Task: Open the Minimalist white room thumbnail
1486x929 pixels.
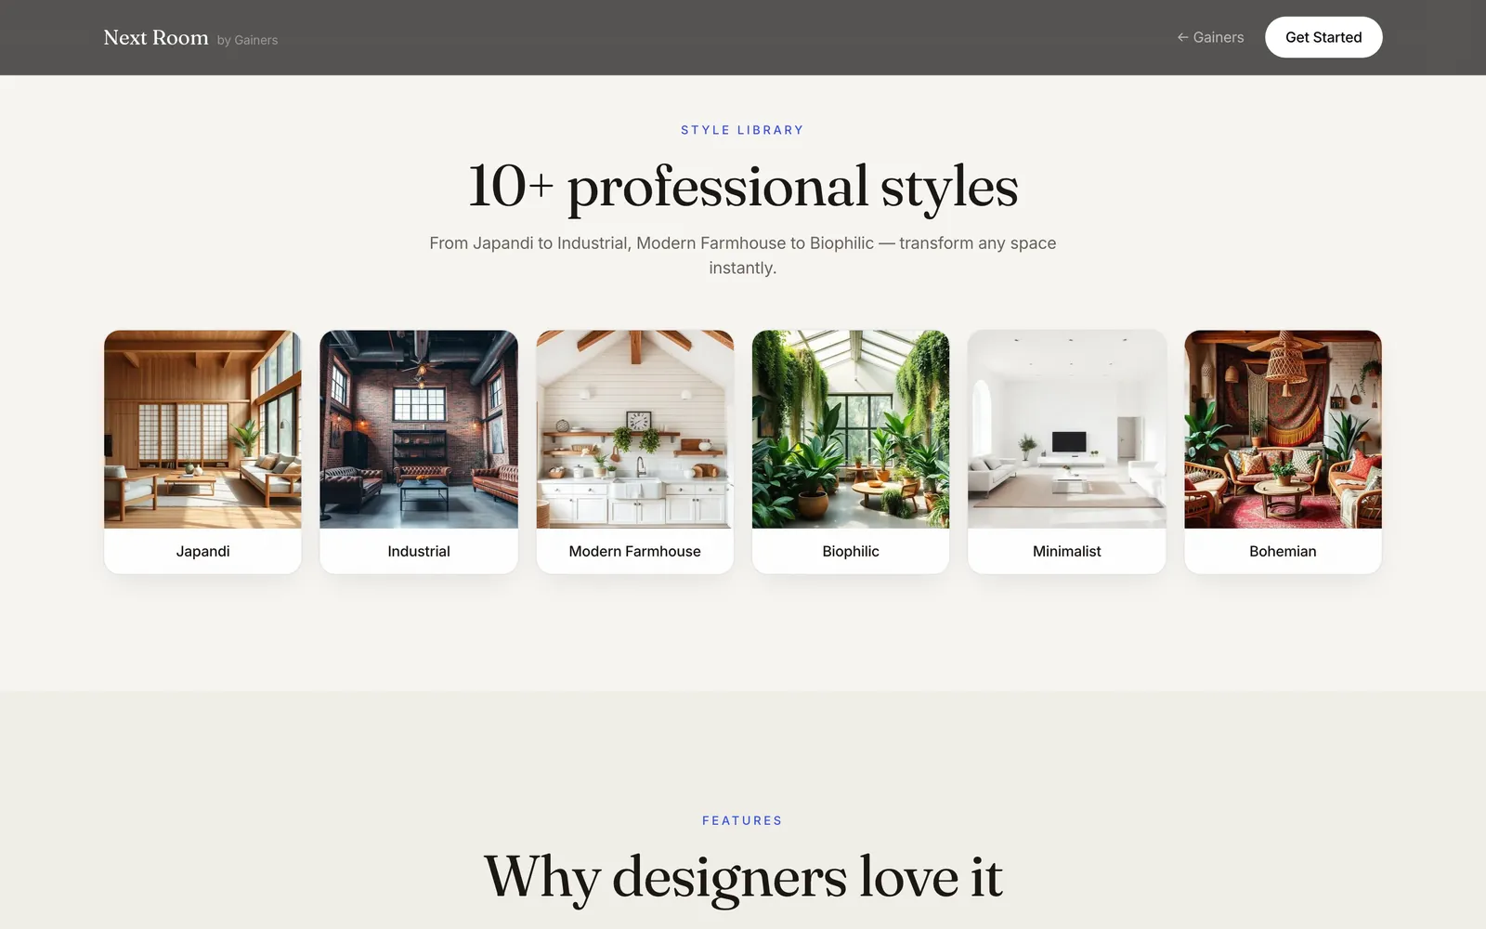Action: pyautogui.click(x=1067, y=429)
